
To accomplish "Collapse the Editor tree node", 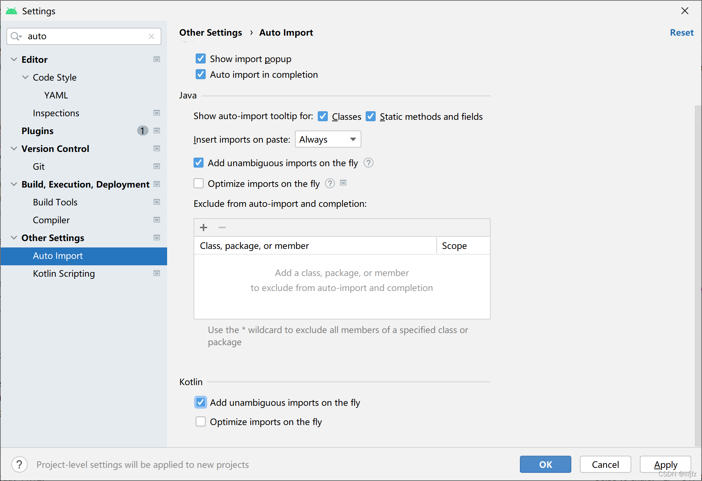I will [14, 60].
